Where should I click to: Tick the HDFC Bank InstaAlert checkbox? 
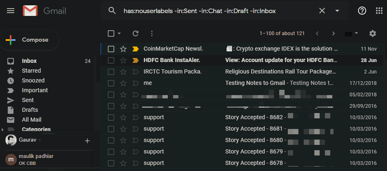pos(111,60)
